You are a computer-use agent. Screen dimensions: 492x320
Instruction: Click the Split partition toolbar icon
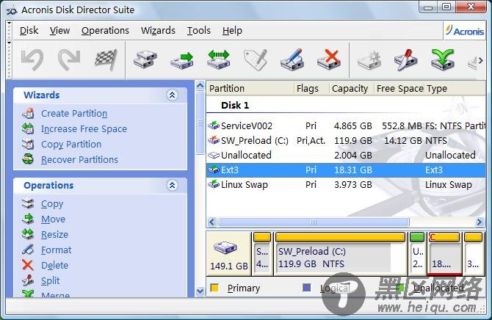point(405,59)
